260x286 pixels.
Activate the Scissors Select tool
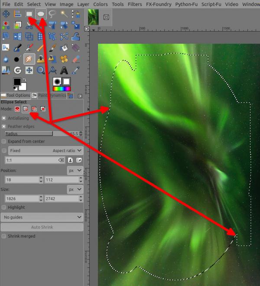(x=29, y=25)
